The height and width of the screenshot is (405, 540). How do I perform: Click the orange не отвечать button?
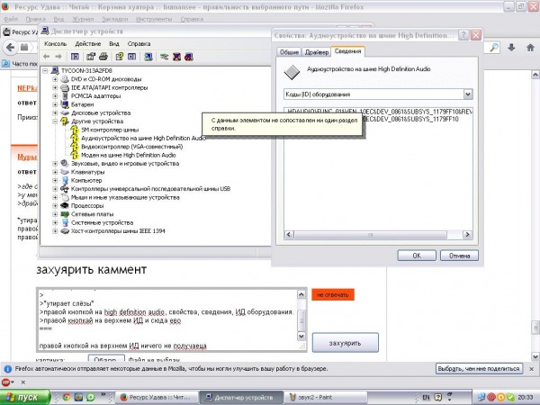click(333, 295)
